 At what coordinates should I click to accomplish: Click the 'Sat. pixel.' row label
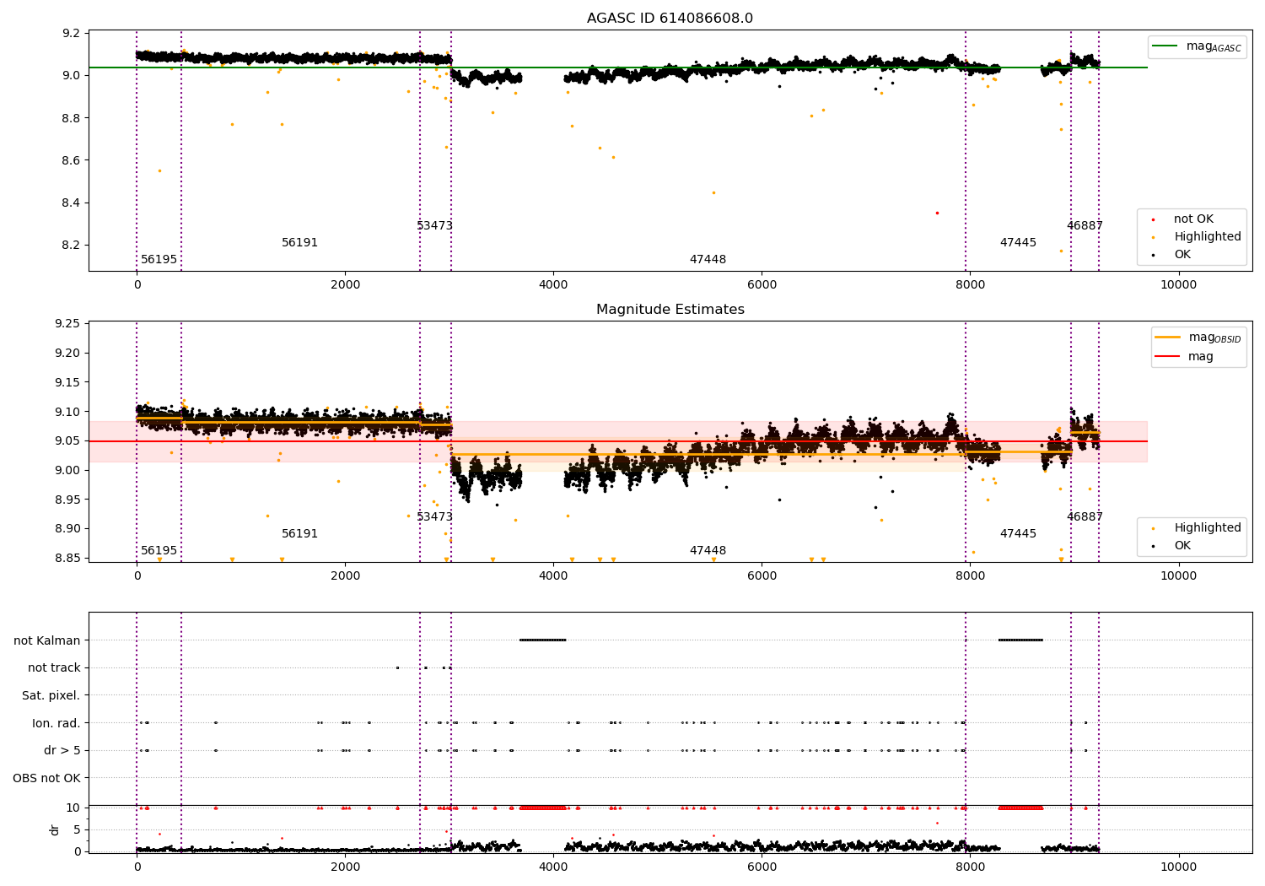tap(51, 696)
